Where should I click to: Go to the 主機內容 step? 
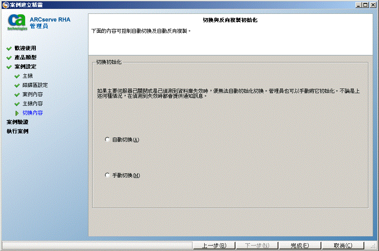point(32,104)
